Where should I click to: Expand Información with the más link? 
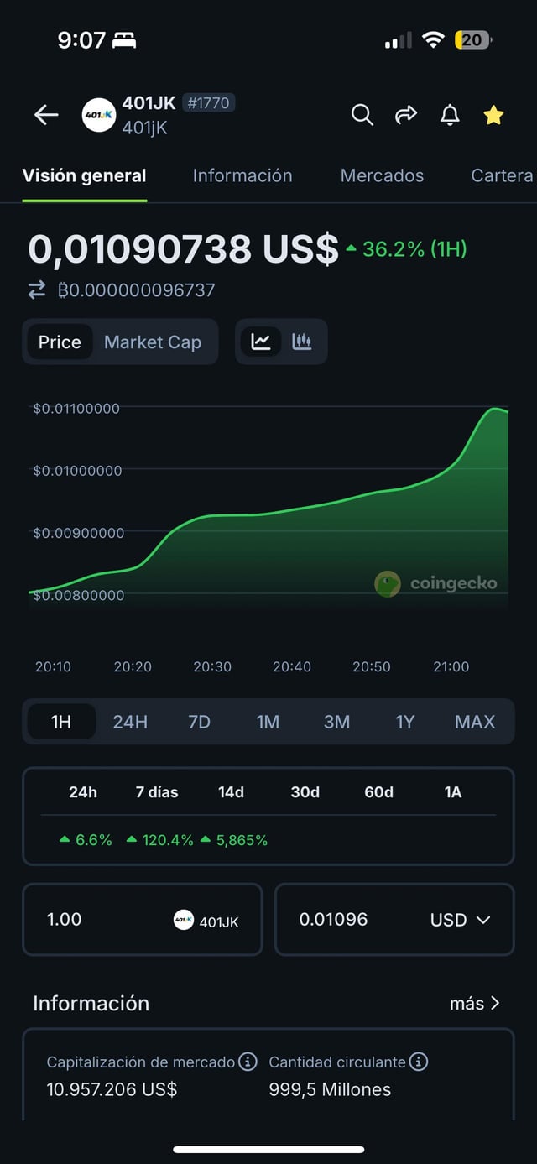tap(474, 1003)
